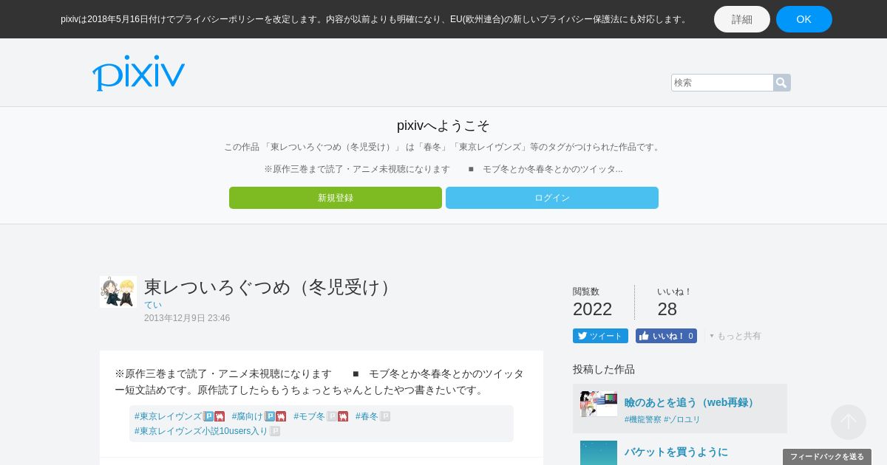Open the #春冬 tag
887x465 pixels.
pos(367,416)
